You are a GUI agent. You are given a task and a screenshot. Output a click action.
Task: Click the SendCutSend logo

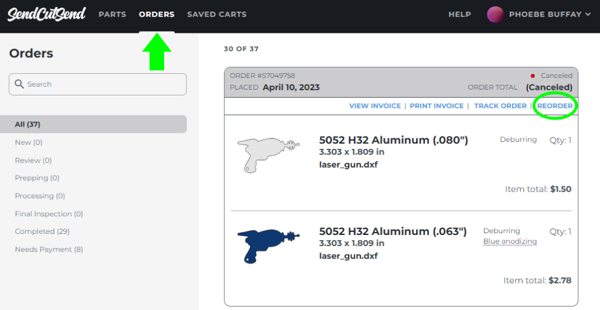(46, 14)
